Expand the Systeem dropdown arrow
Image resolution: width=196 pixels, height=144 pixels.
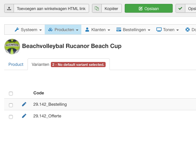tap(40, 30)
